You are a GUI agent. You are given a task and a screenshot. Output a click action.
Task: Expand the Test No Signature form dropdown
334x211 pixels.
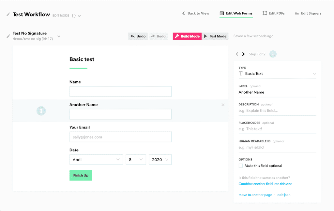click(x=59, y=36)
